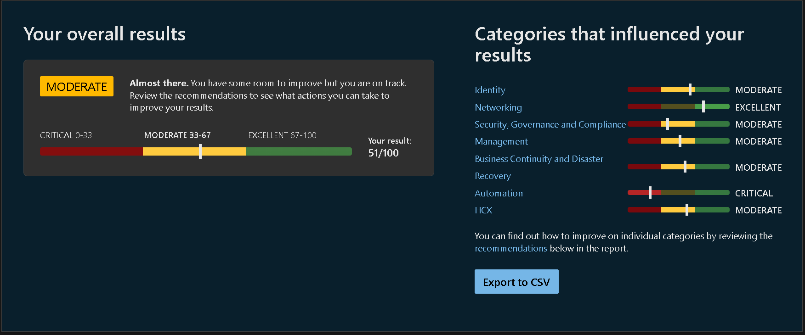Click the Networking score bar marker
The height and width of the screenshot is (335, 805).
(703, 106)
